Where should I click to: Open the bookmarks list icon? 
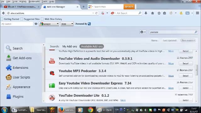165,13
